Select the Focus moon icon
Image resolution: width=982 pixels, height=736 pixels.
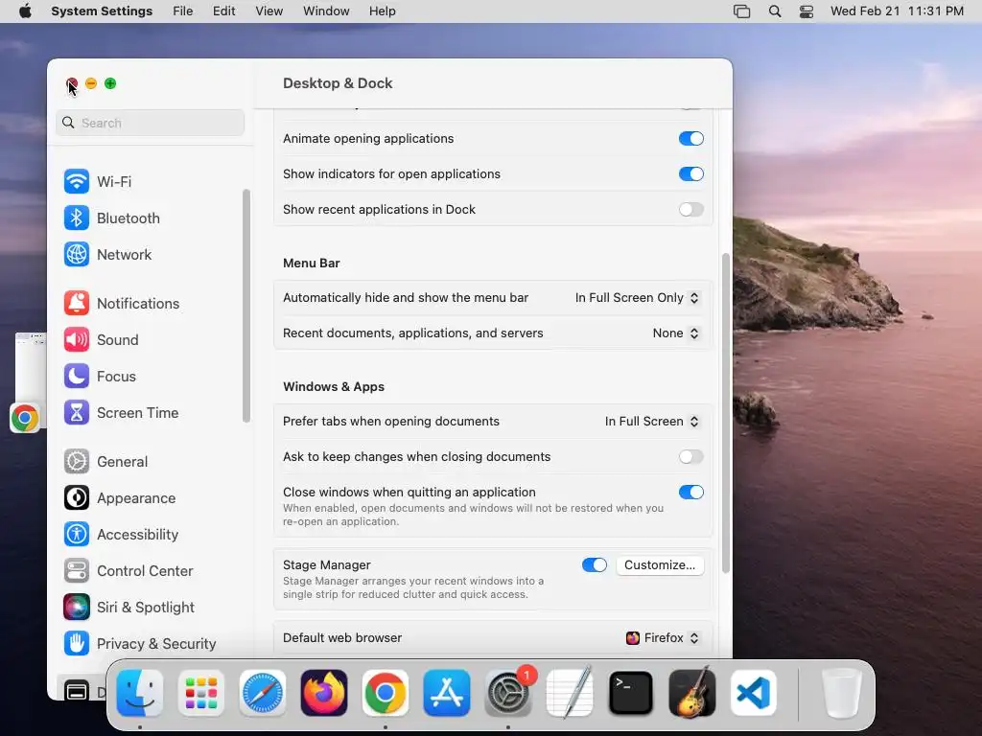pos(77,376)
